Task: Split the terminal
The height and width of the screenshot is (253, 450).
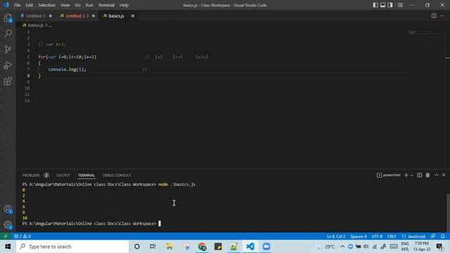Action: click(x=419, y=175)
